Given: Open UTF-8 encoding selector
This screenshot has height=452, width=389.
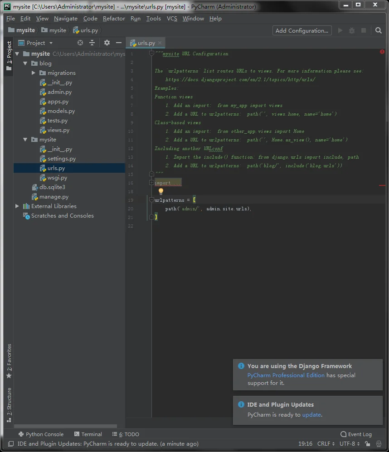Looking at the screenshot, I should [349, 444].
